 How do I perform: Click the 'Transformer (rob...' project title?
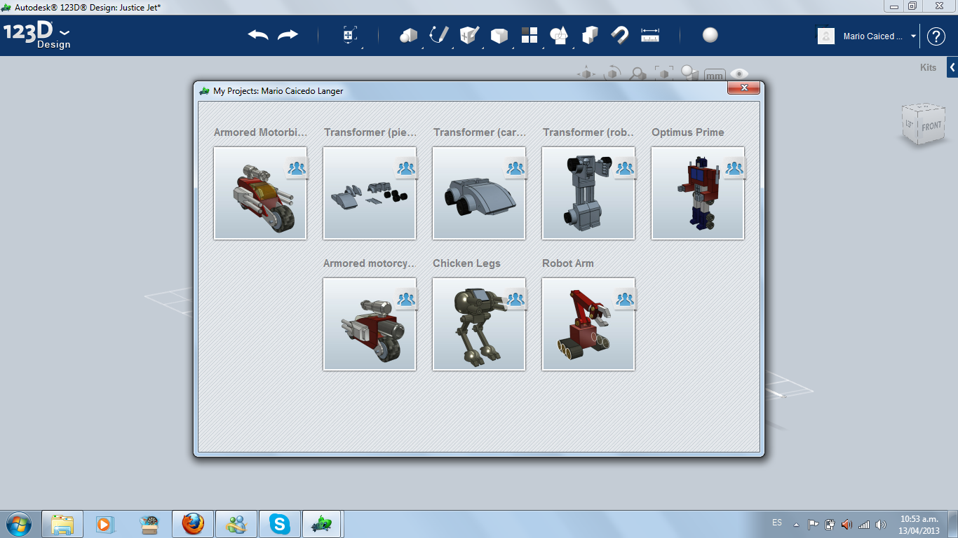(588, 132)
